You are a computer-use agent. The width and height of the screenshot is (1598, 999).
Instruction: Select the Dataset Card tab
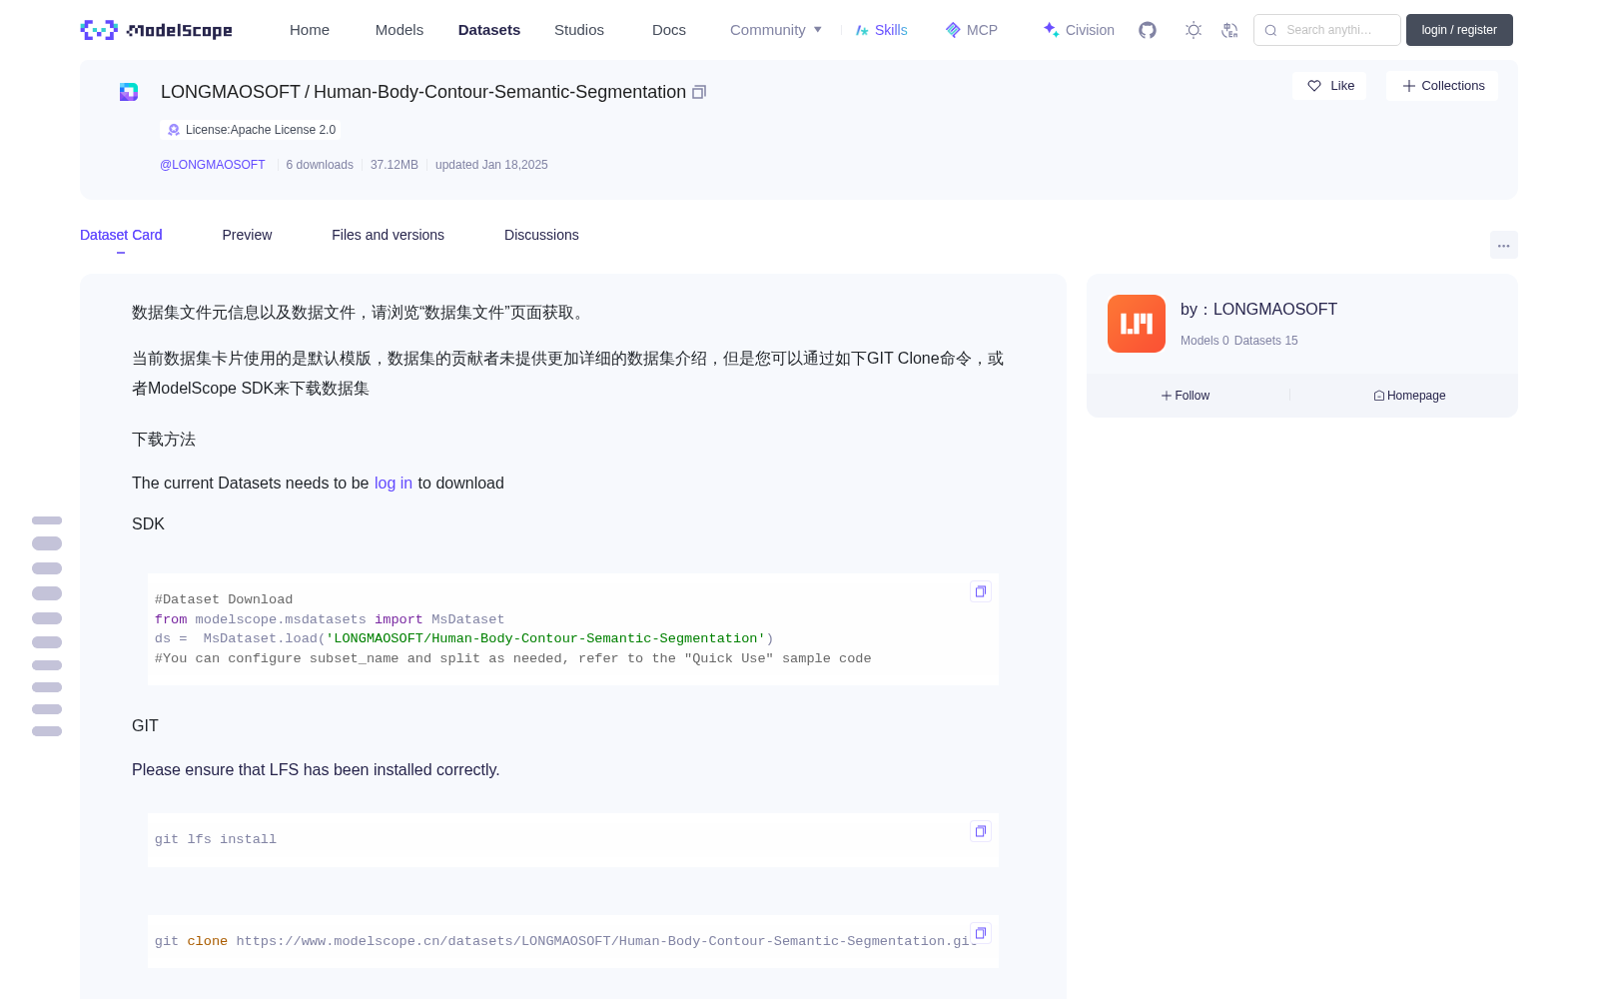tap(121, 235)
